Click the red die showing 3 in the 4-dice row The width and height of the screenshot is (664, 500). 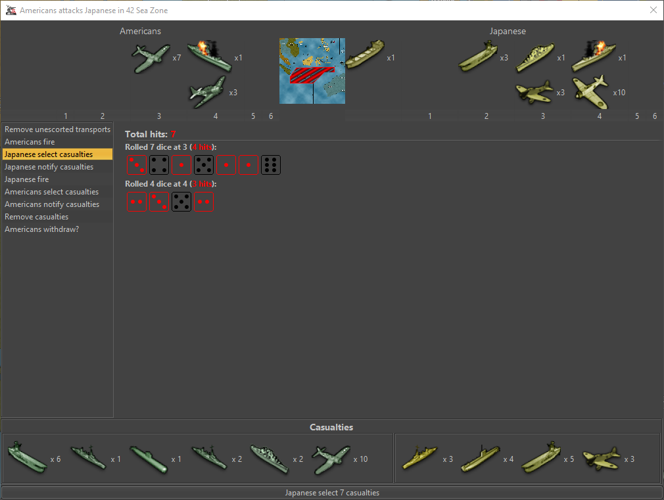pos(159,202)
